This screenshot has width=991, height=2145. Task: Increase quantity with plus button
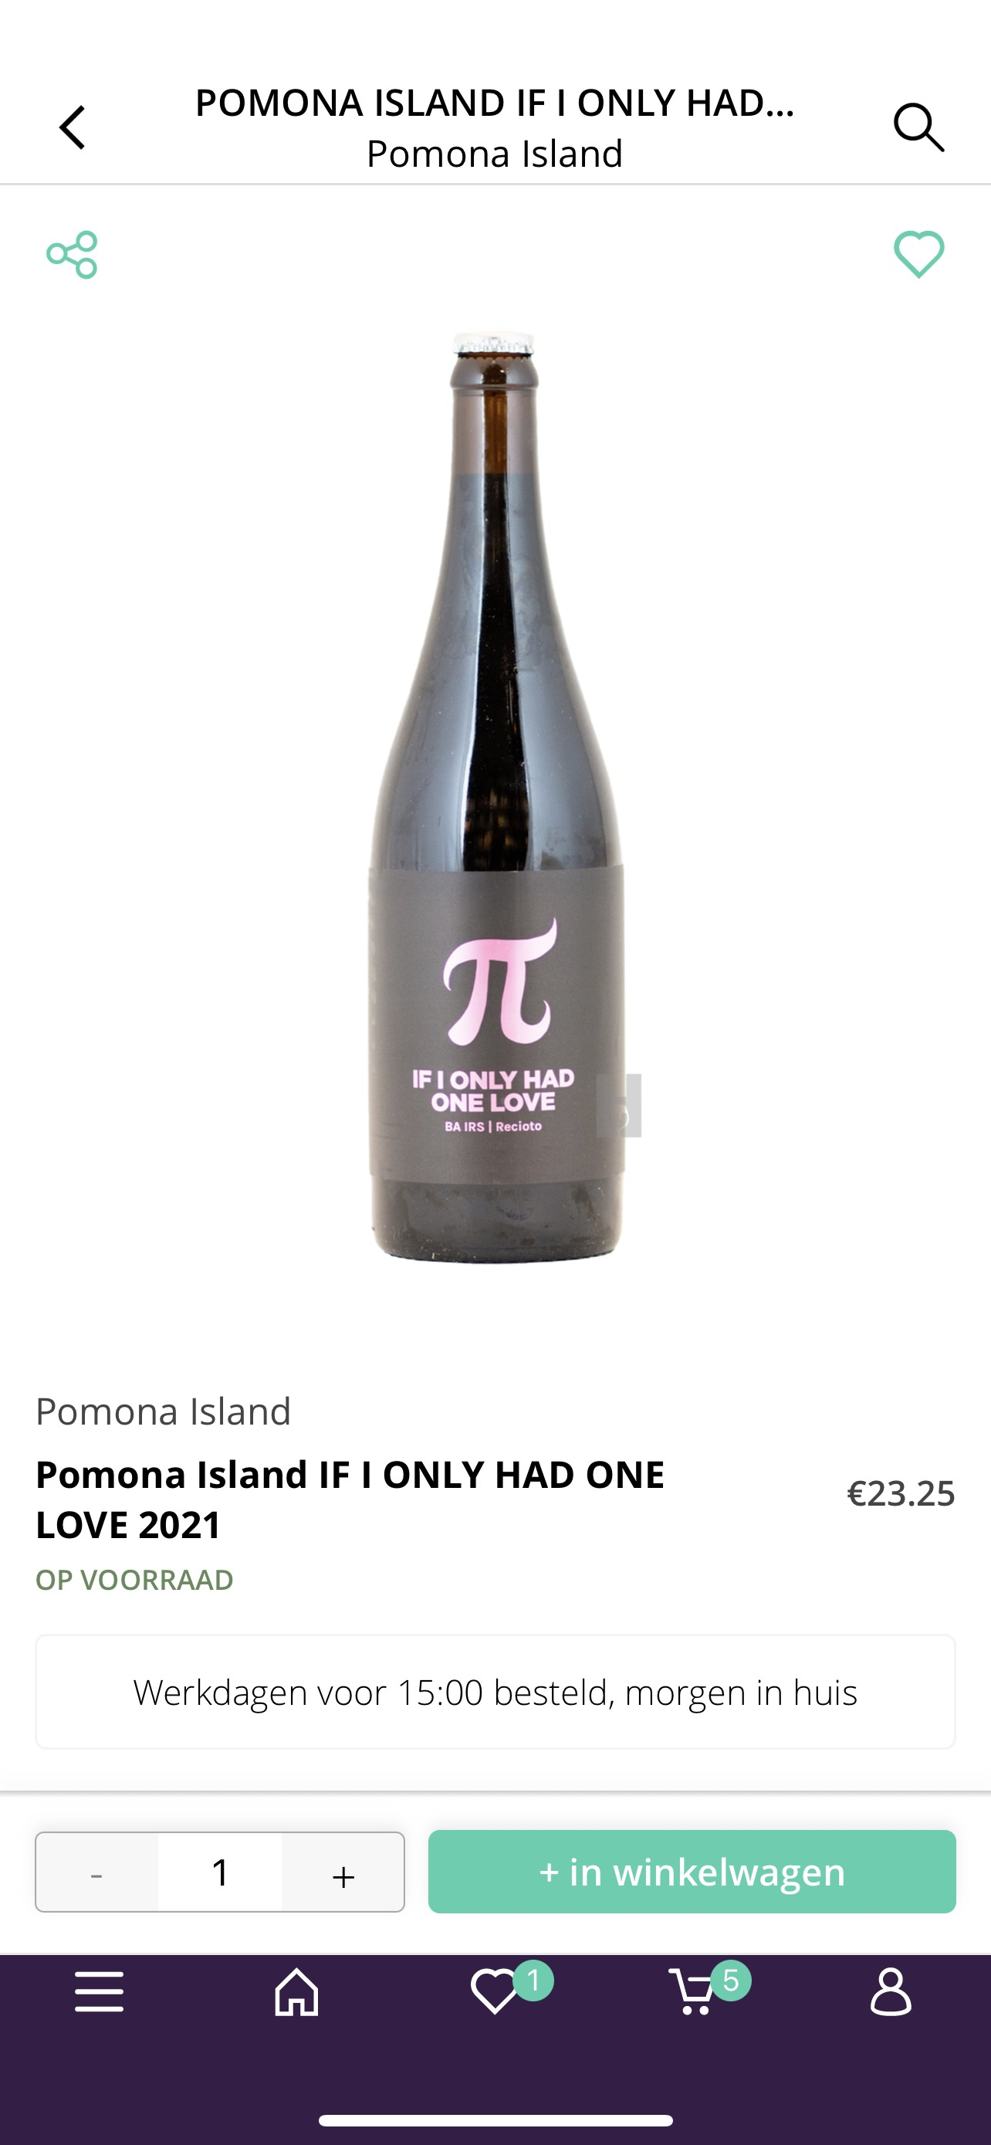[x=343, y=1872]
